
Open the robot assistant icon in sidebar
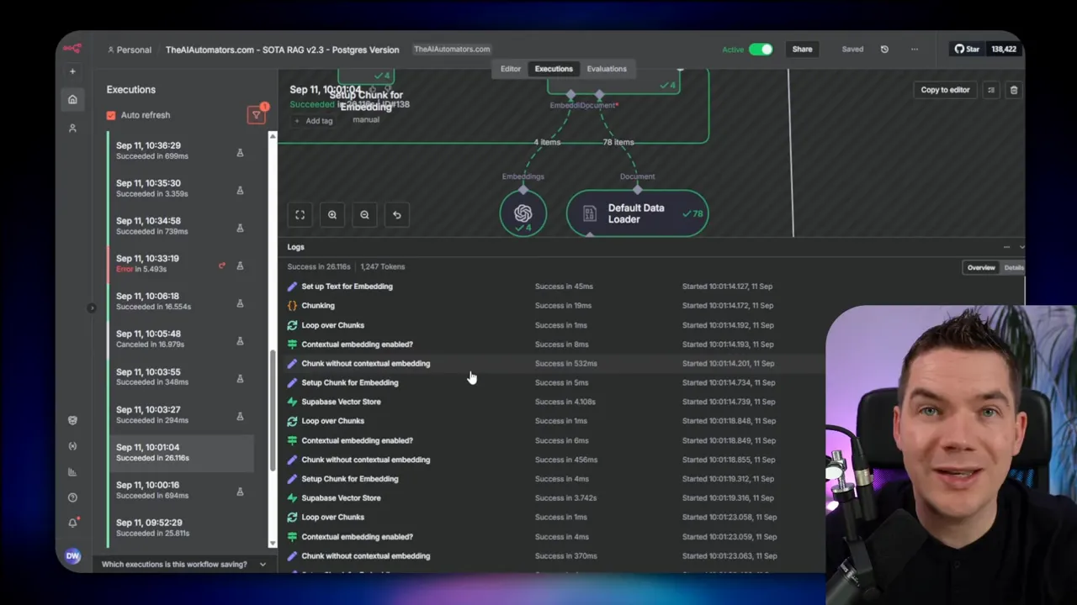[x=72, y=420]
